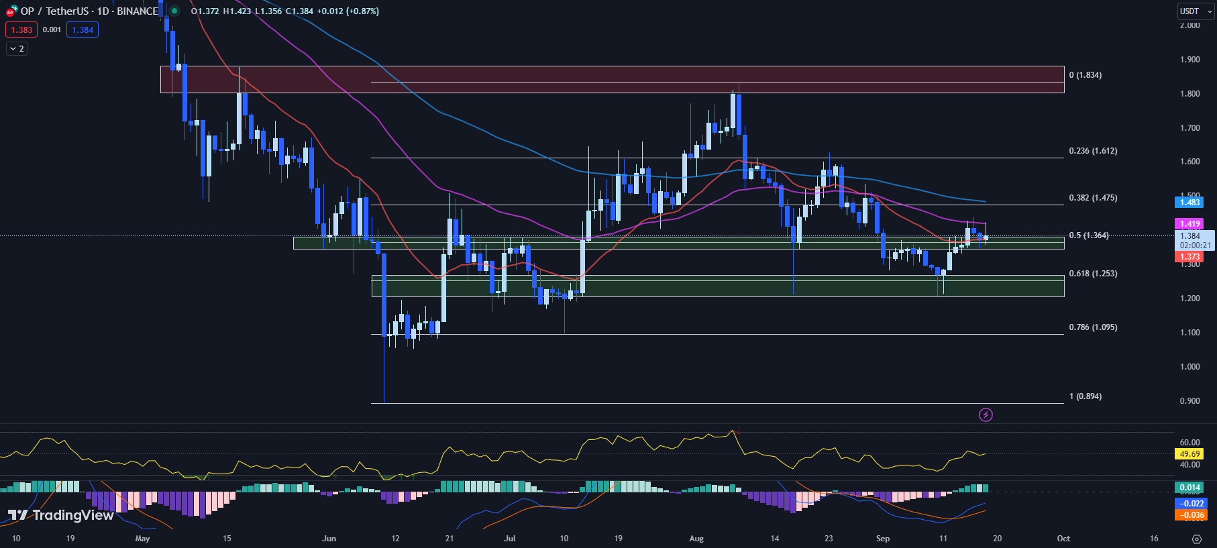Click the yellow 49.69 RSI value label
Viewport: 1217px width, 548px height.
pos(1189,454)
